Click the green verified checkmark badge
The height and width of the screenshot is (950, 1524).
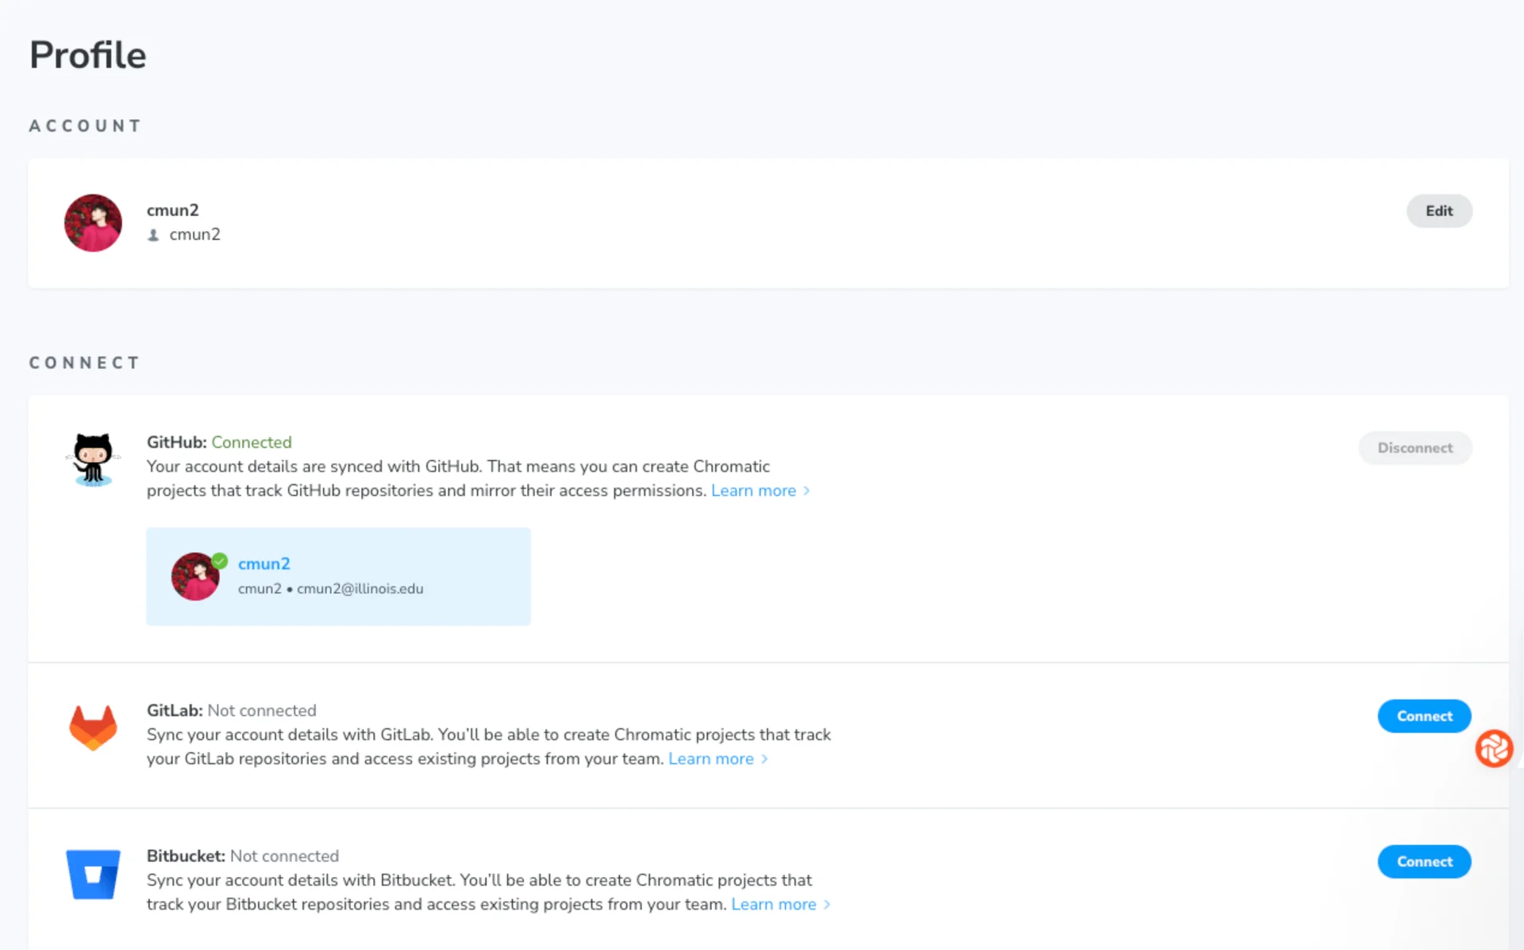220,561
